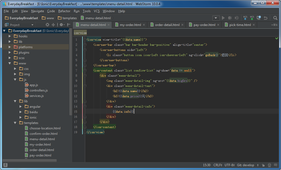Expand the angular folder
The width and height of the screenshot is (281, 170).
coord(21,107)
